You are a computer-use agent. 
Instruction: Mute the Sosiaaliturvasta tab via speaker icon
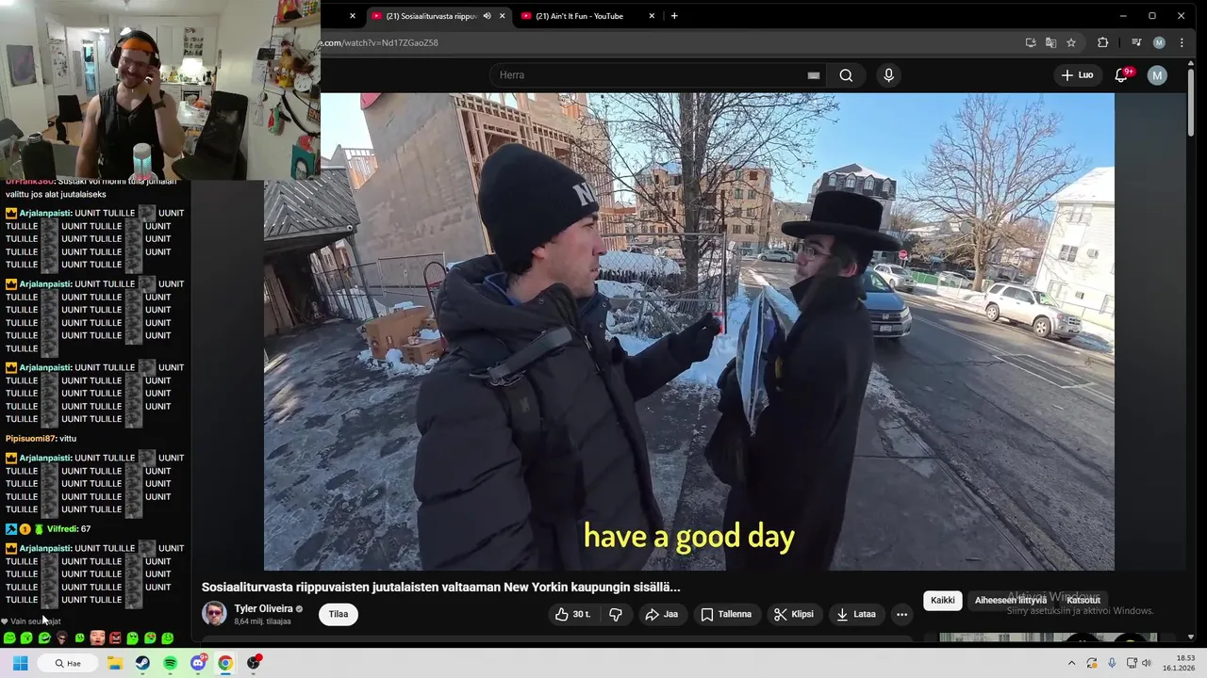[487, 16]
